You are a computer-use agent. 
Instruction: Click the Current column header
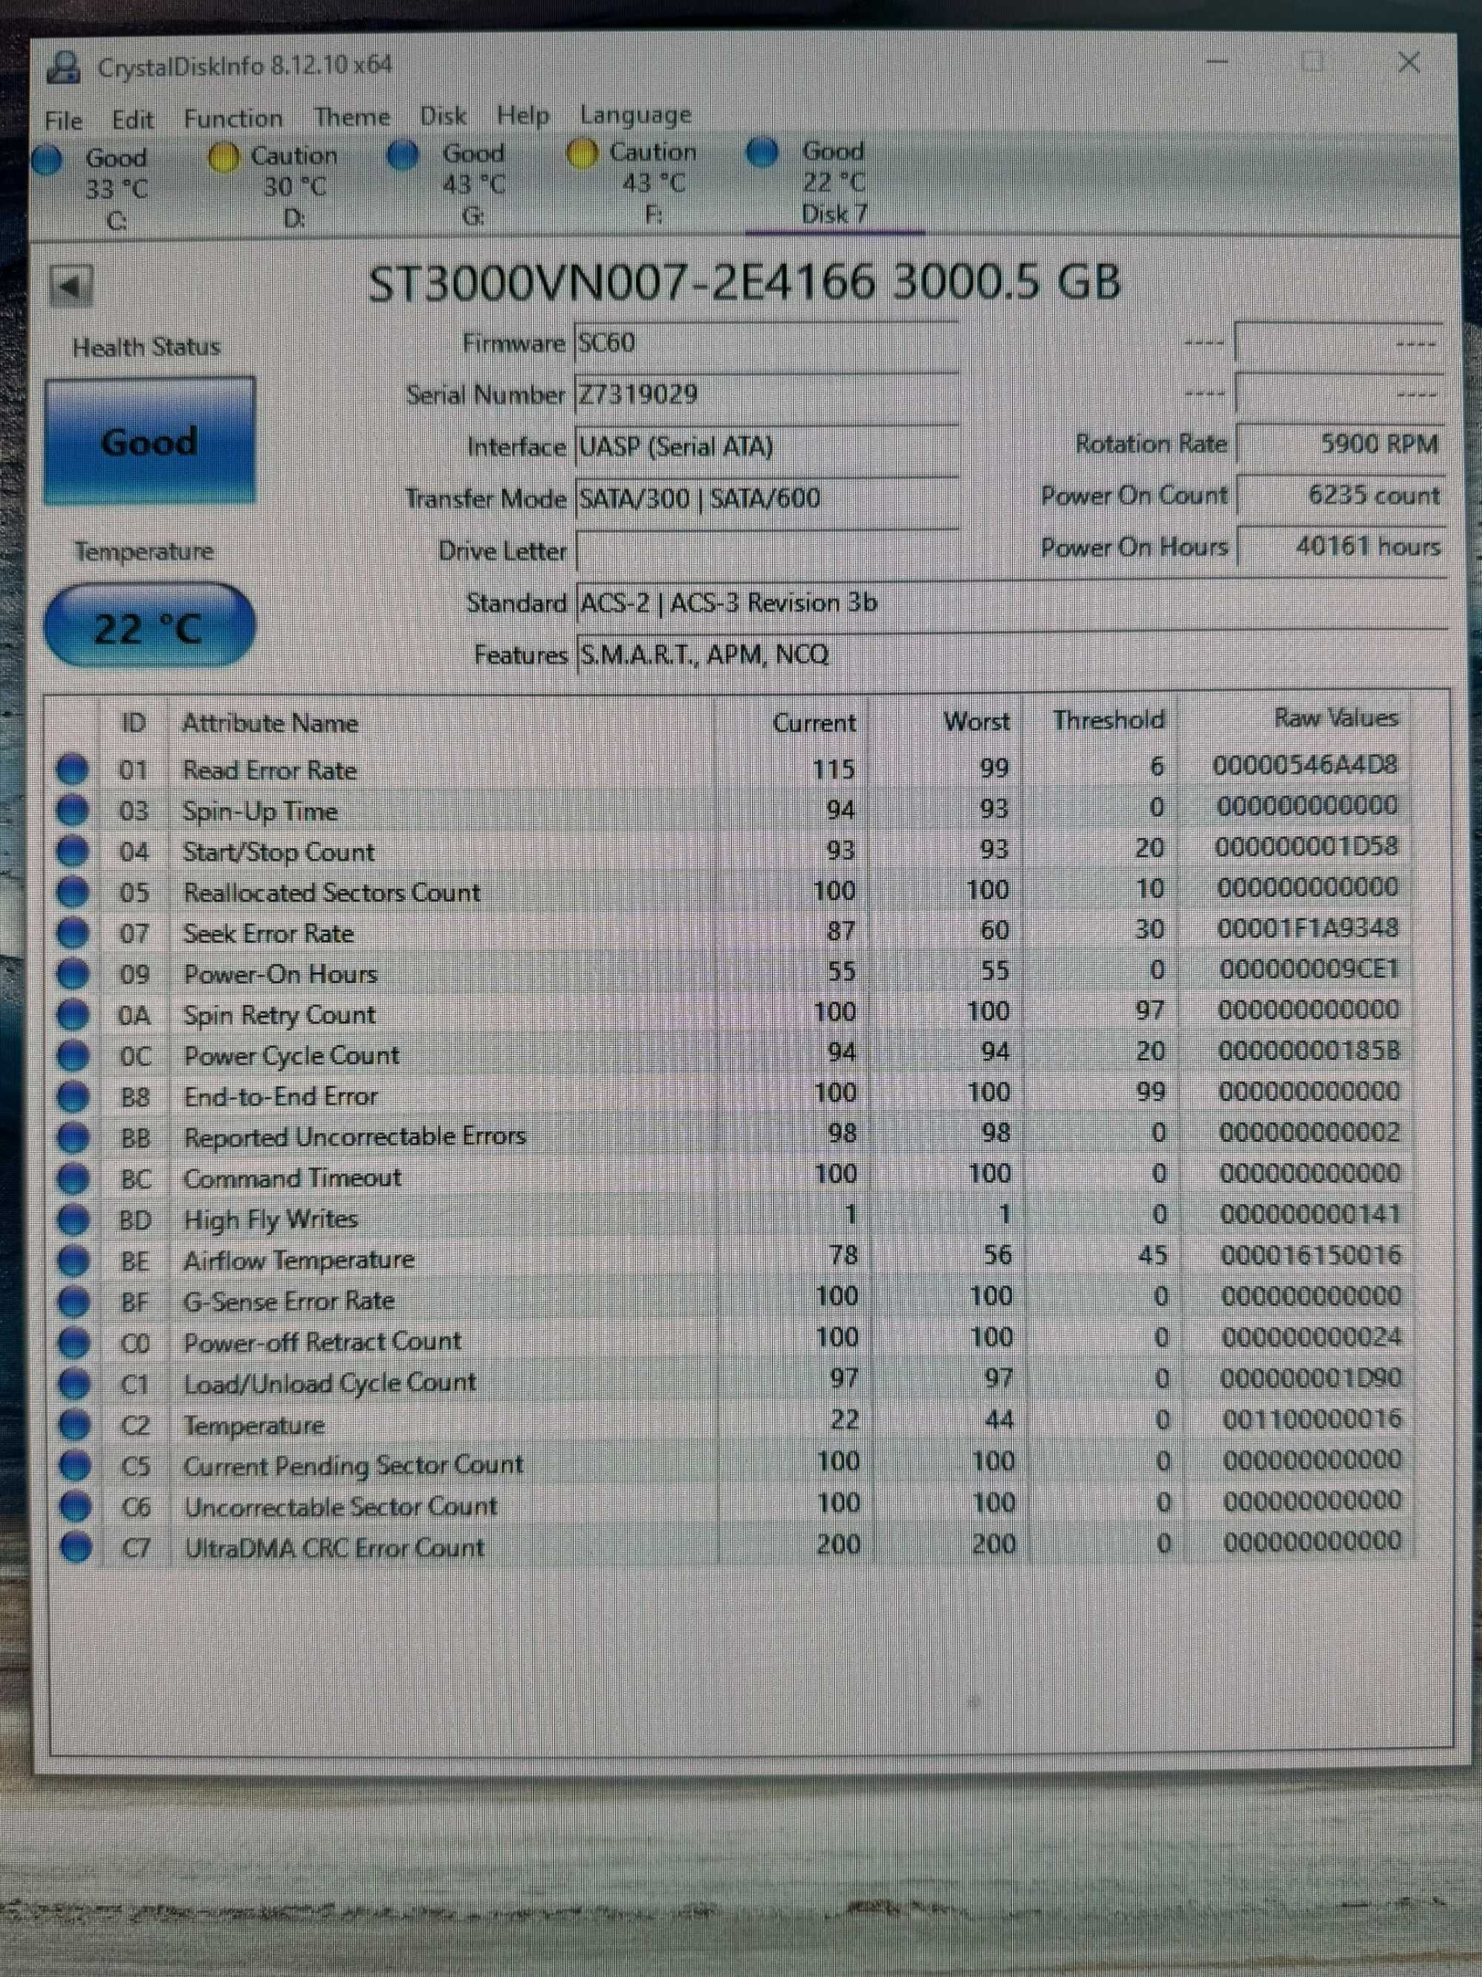pos(814,722)
